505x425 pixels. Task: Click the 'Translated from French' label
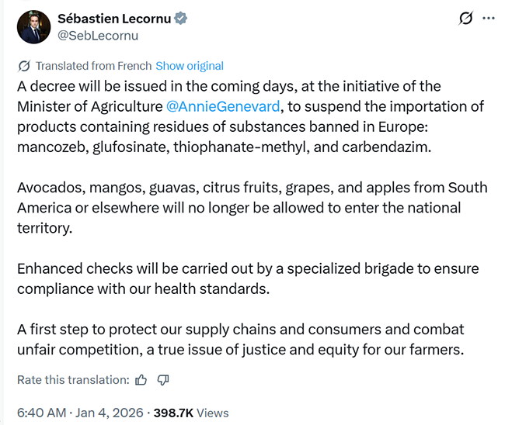[93, 66]
